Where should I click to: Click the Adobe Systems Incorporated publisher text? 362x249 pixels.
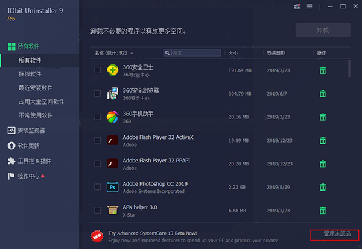153,191
